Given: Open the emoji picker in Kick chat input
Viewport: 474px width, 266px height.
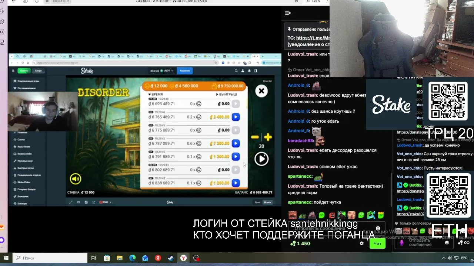Looking at the screenshot, I should pos(378,228).
